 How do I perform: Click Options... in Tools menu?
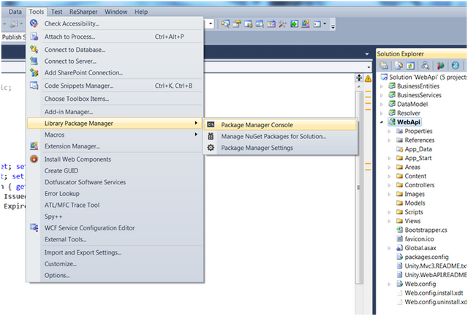[57, 275]
